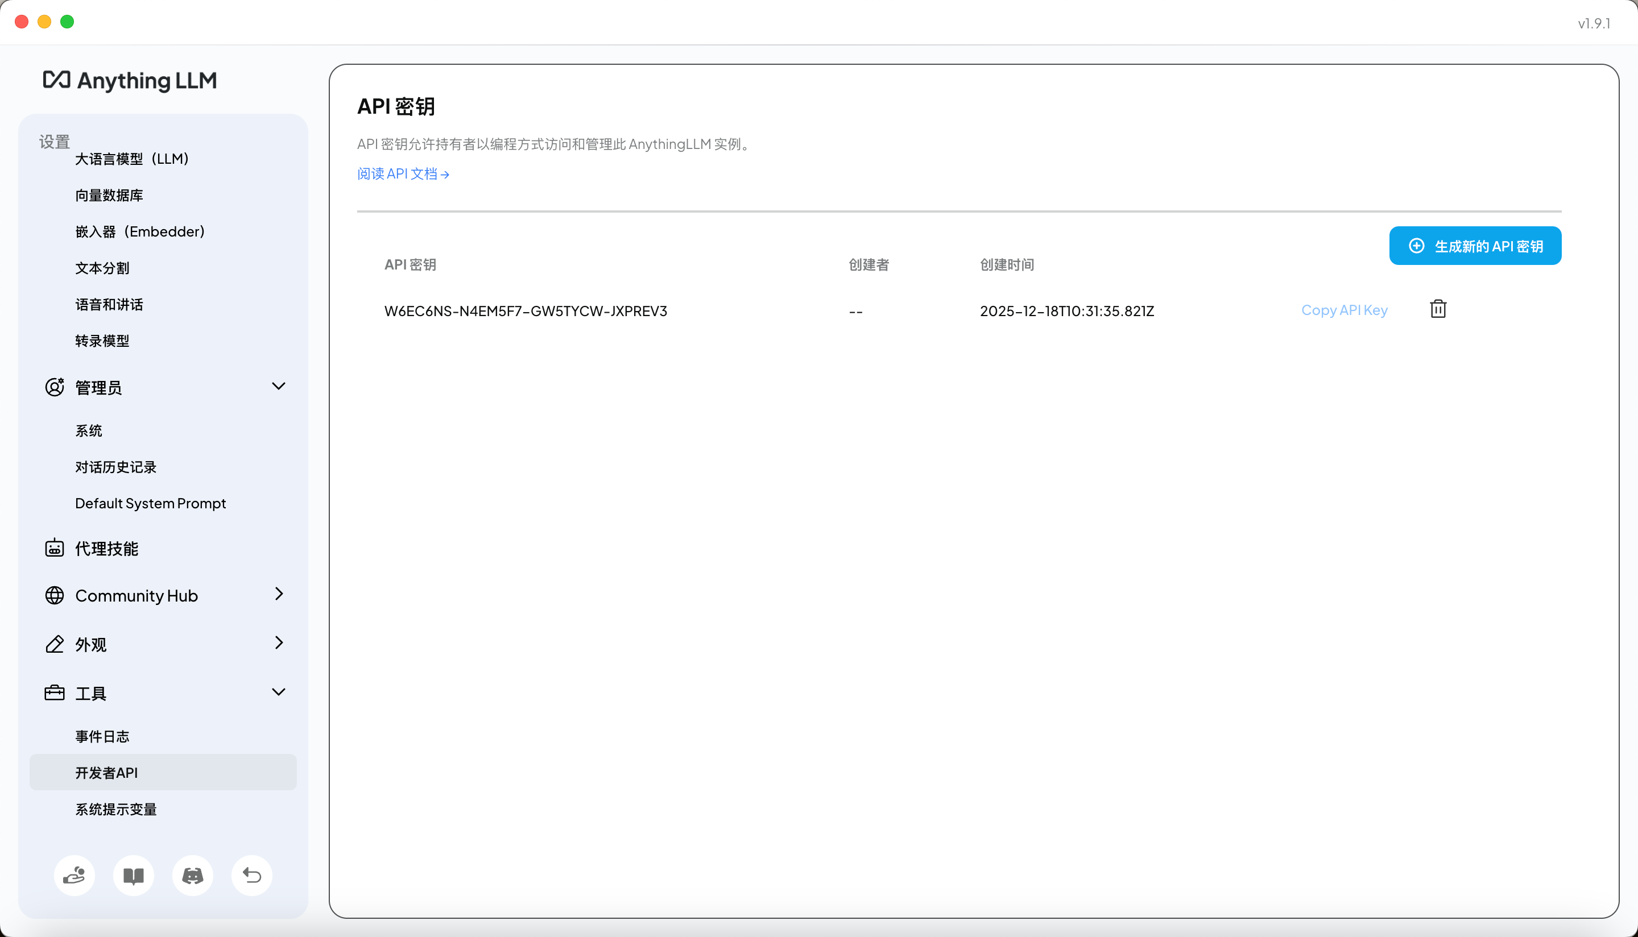Click Copy API Key link
This screenshot has height=937, width=1638.
click(x=1344, y=310)
